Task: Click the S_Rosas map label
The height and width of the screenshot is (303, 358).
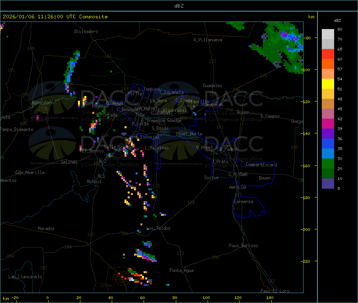Action: tap(160, 128)
